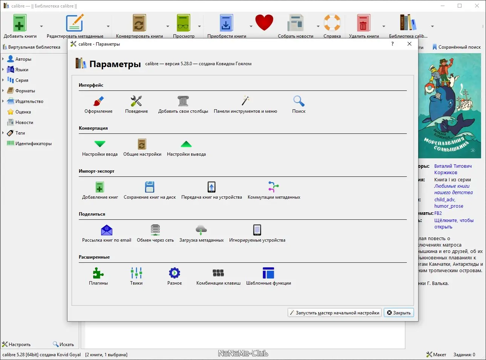This screenshot has height=360, width=486.
Task: Click Макет layout button
Action: (x=436, y=354)
